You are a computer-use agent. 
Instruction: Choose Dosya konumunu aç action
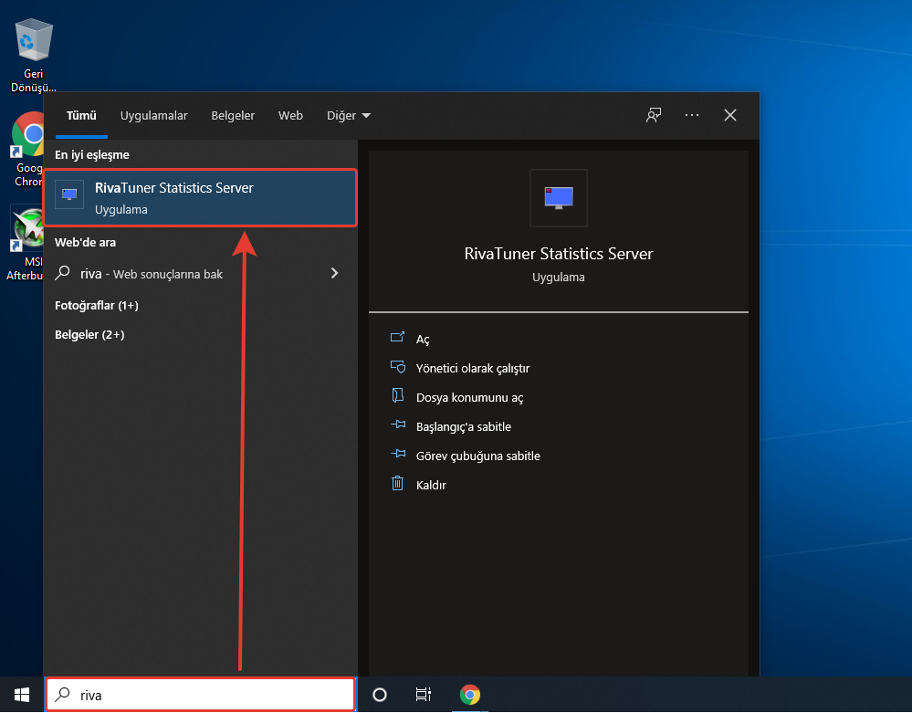[469, 398]
